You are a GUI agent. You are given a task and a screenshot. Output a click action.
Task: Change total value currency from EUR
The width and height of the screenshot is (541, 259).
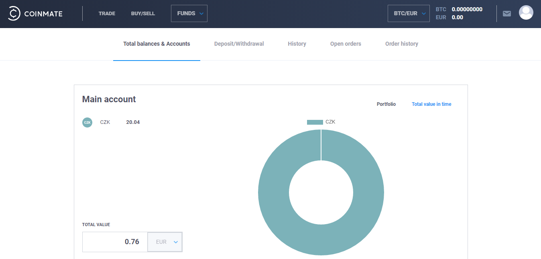pos(165,242)
